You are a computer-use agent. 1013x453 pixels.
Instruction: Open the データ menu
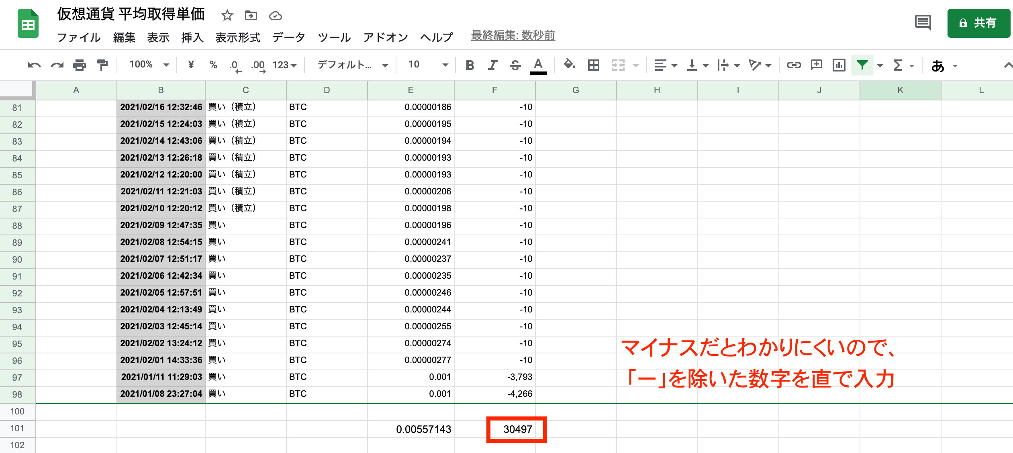pyautogui.click(x=288, y=37)
